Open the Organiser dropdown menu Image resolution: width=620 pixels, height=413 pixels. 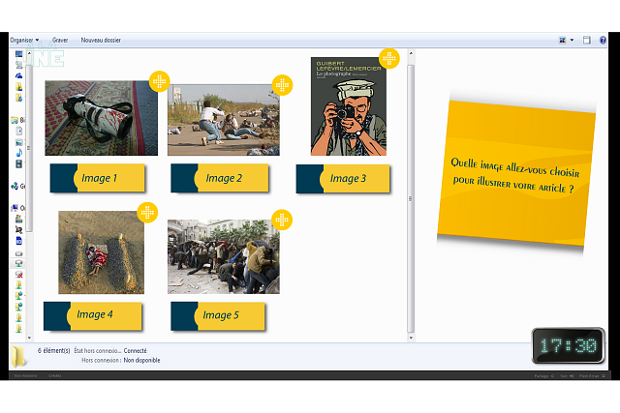(24, 41)
